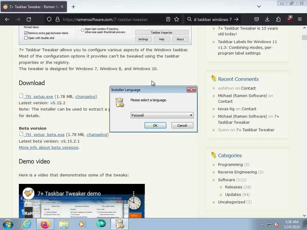Open the Updates subcategory

(233, 194)
